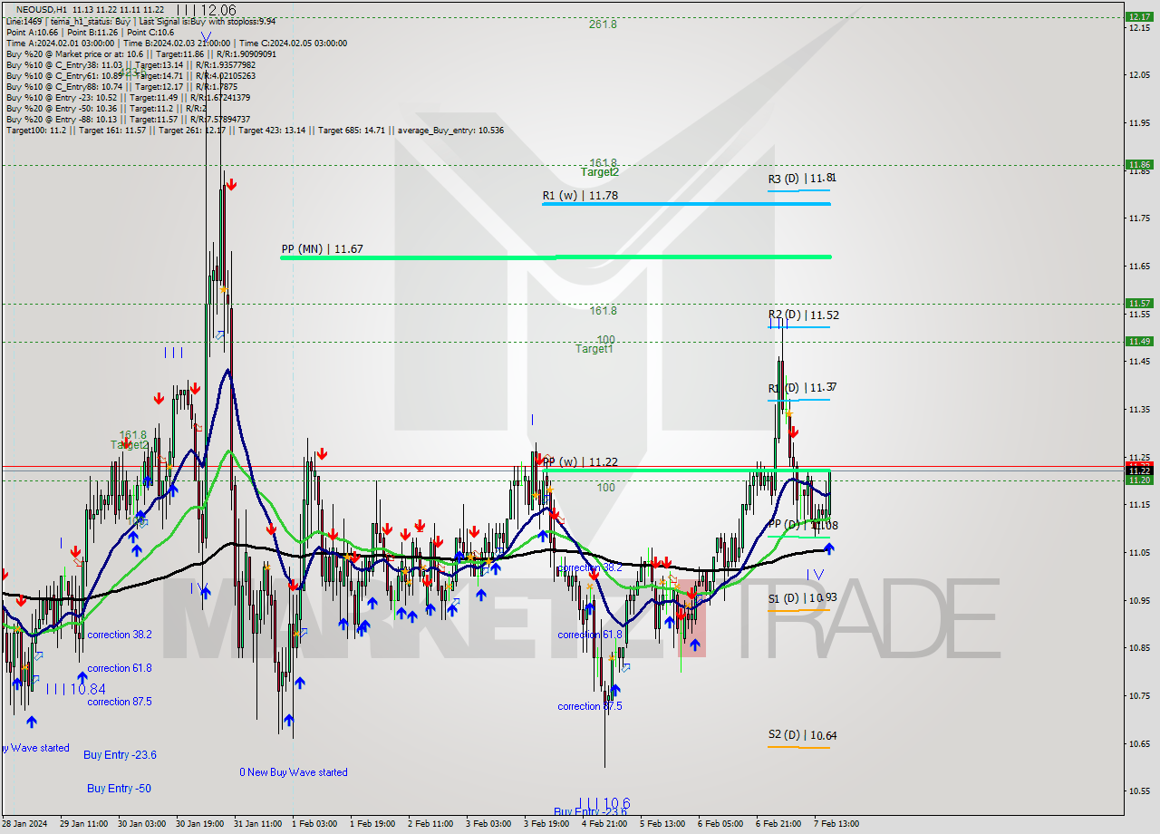Select the Target1 label
The image size is (1160, 834).
pos(594,349)
